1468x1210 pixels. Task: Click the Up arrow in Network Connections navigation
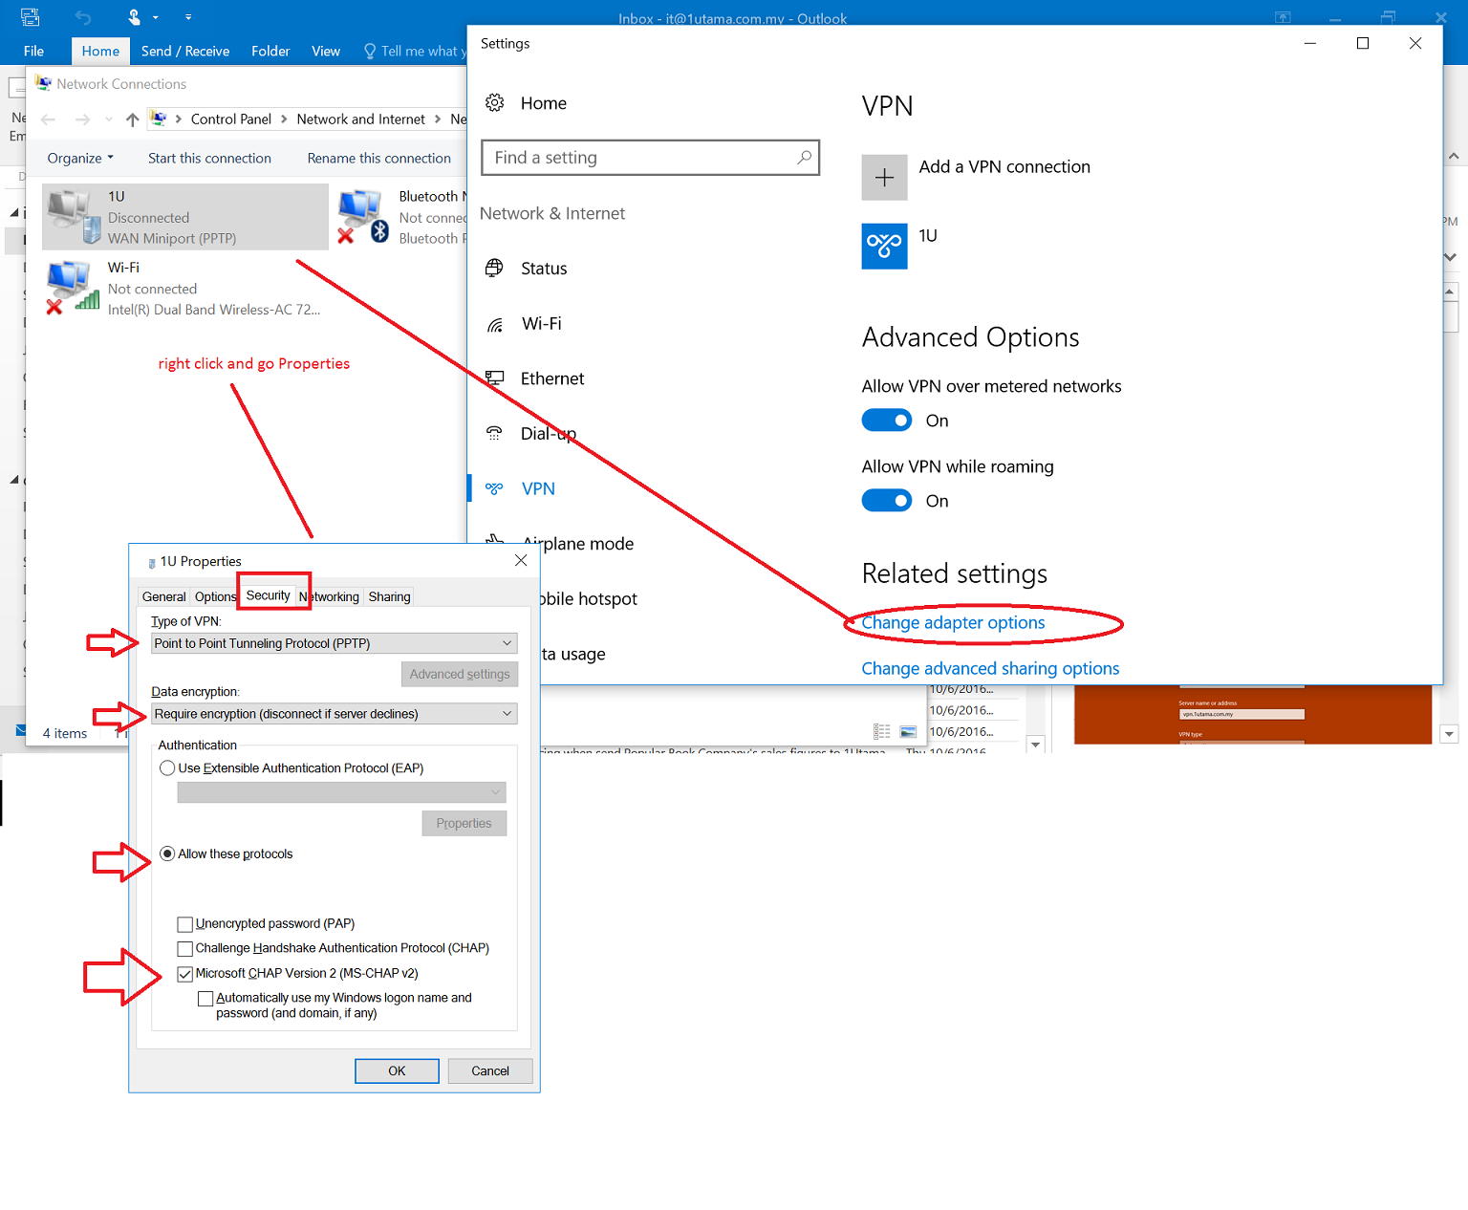[132, 119]
